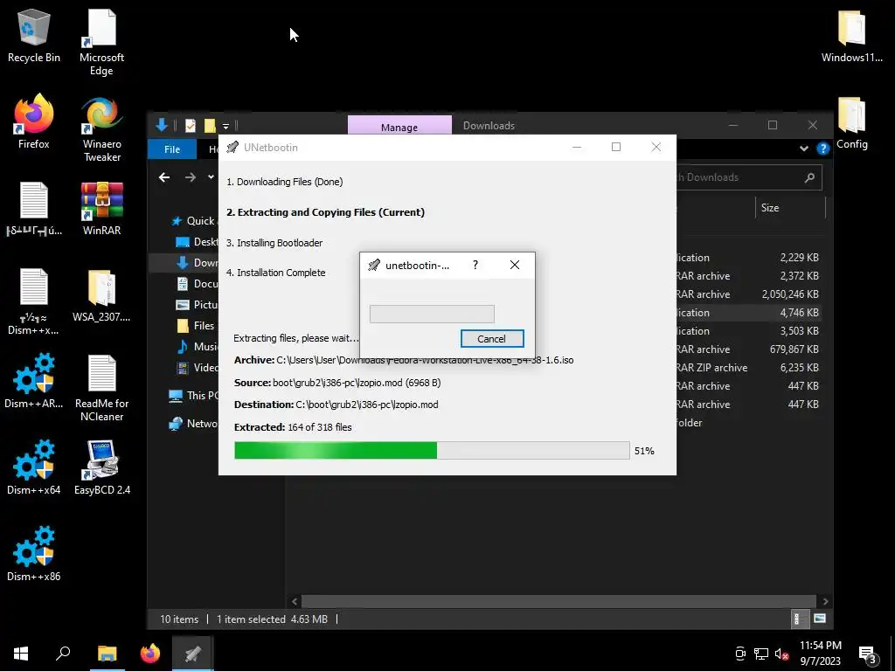Open the Winaero Tweaker desktop shortcut
Image resolution: width=895 pixels, height=671 pixels.
101,128
